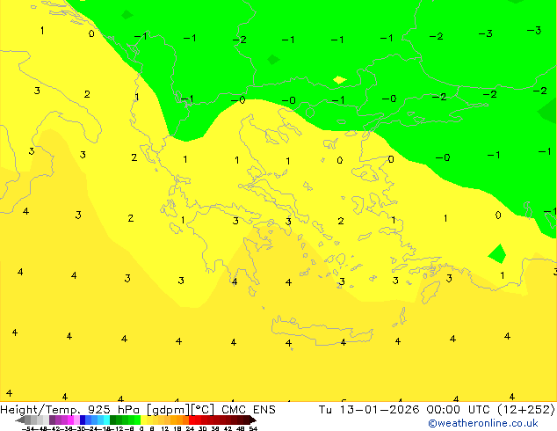Viewport: 557px width, 431px height.
Task: Click the Tu 13-01-2026 00:00 UTC date text
Action: 406,410
